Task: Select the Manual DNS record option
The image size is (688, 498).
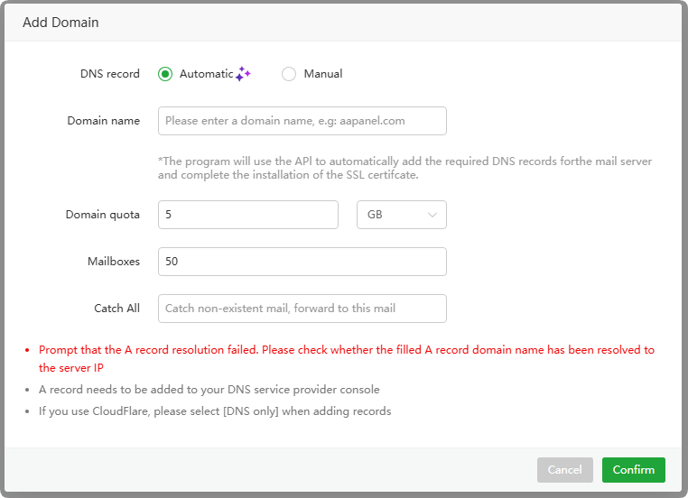Action: [x=289, y=74]
